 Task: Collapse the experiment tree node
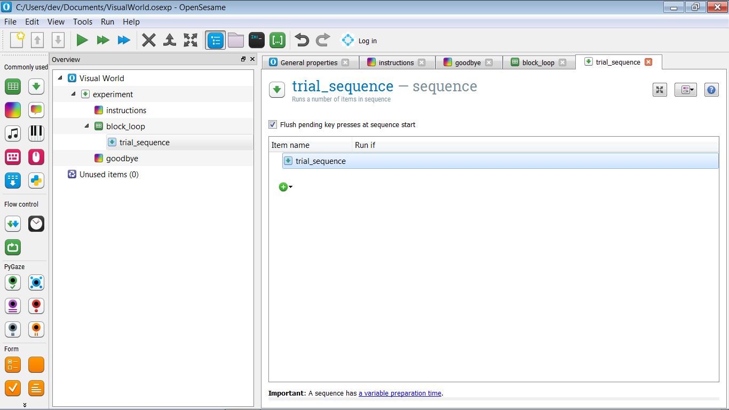pos(73,94)
